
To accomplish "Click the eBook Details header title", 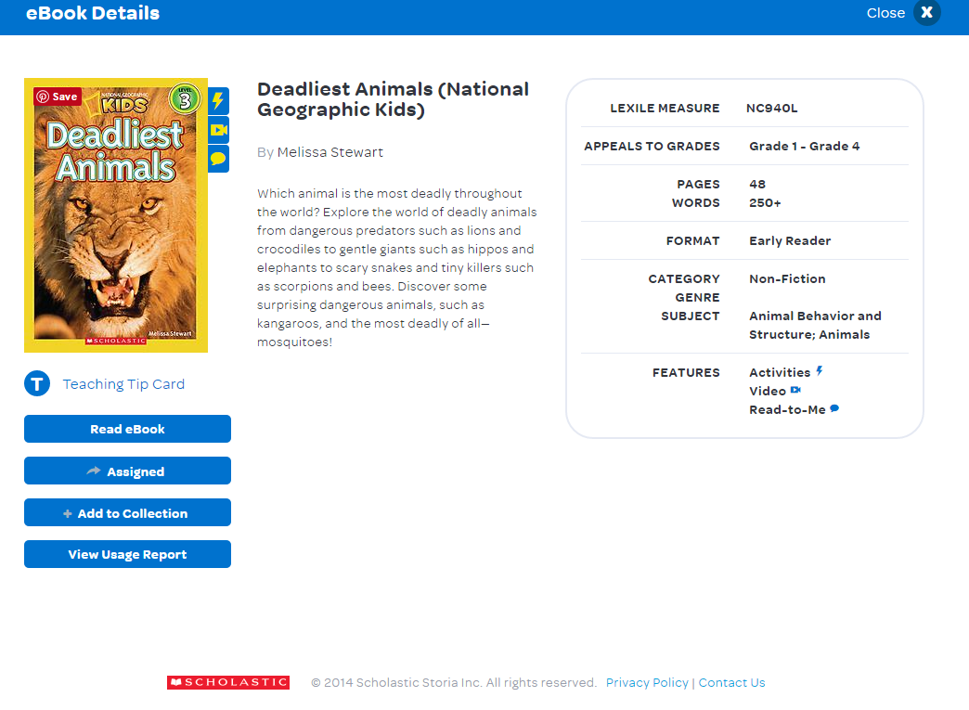I will [93, 13].
